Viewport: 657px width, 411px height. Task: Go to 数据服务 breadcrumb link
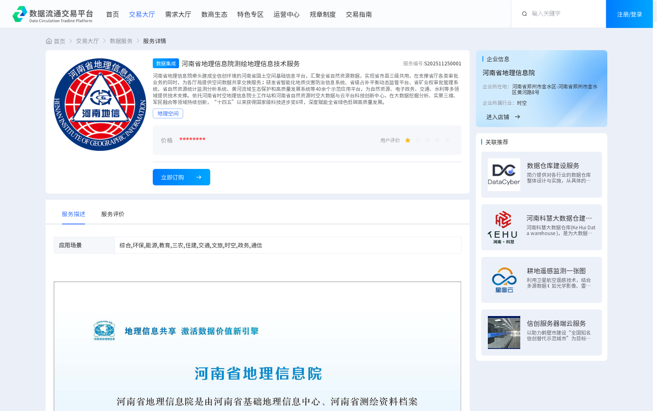tap(121, 41)
